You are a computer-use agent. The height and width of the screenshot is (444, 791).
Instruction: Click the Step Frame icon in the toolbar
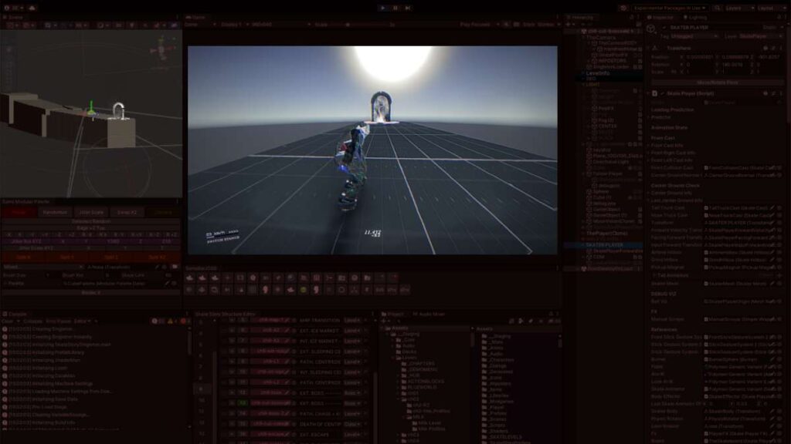(407, 8)
